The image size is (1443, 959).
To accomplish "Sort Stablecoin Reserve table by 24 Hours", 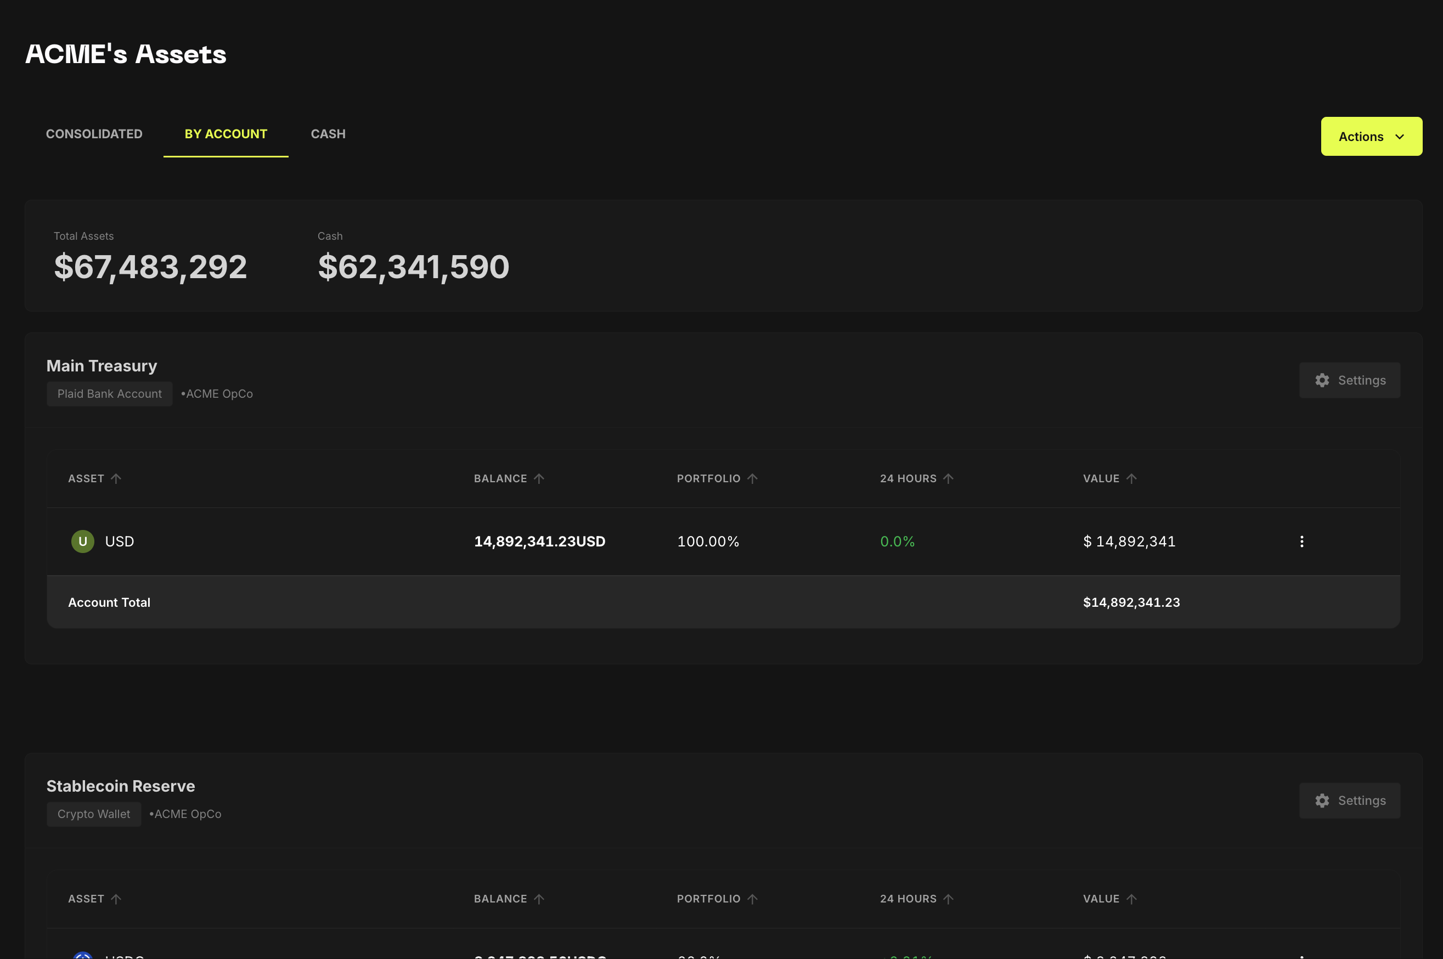I will pyautogui.click(x=916, y=899).
